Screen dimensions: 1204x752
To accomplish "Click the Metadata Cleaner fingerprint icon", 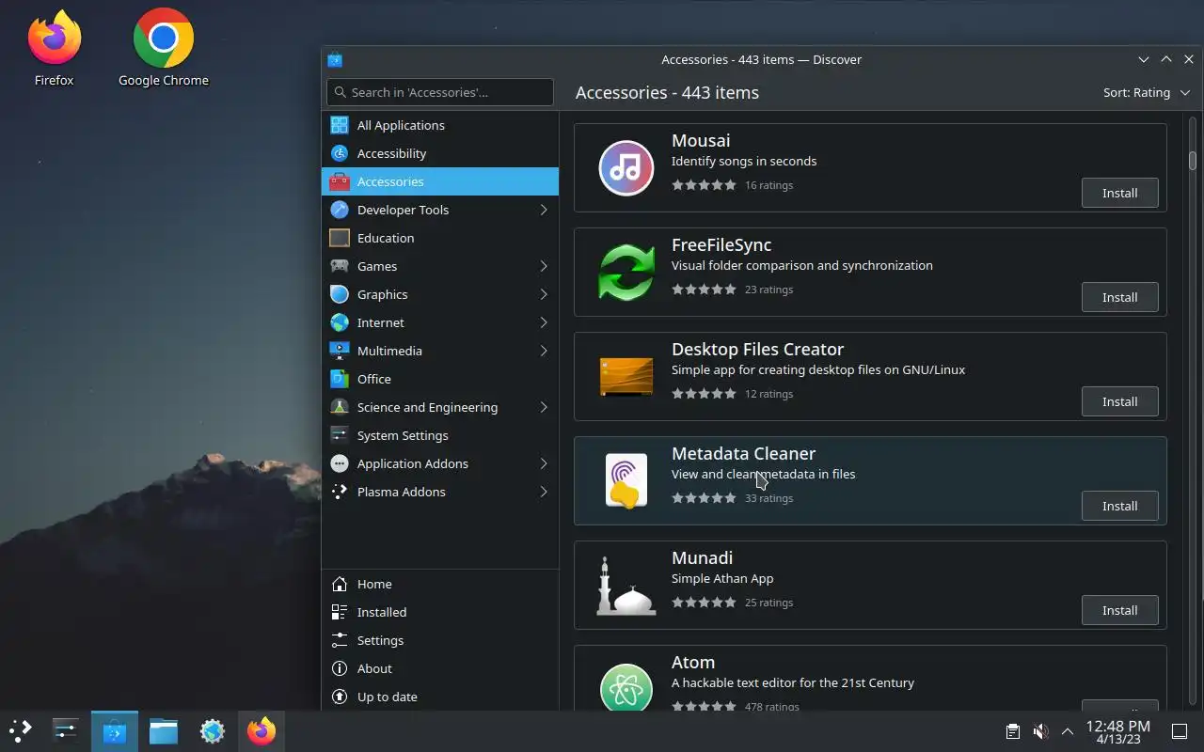I will pyautogui.click(x=626, y=481).
